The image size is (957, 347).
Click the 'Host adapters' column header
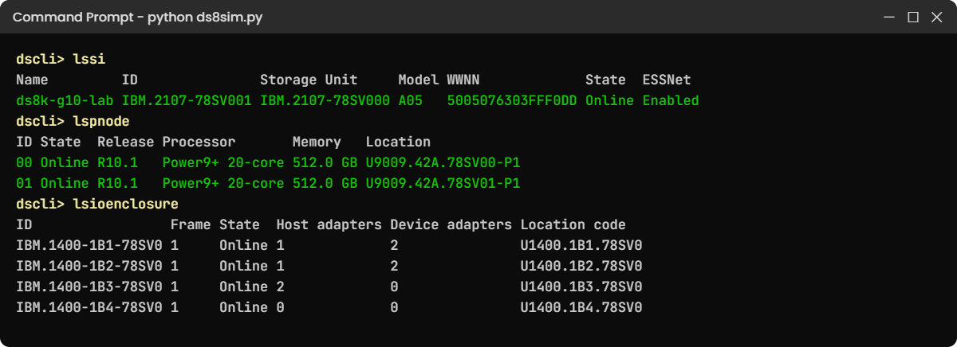[329, 225]
